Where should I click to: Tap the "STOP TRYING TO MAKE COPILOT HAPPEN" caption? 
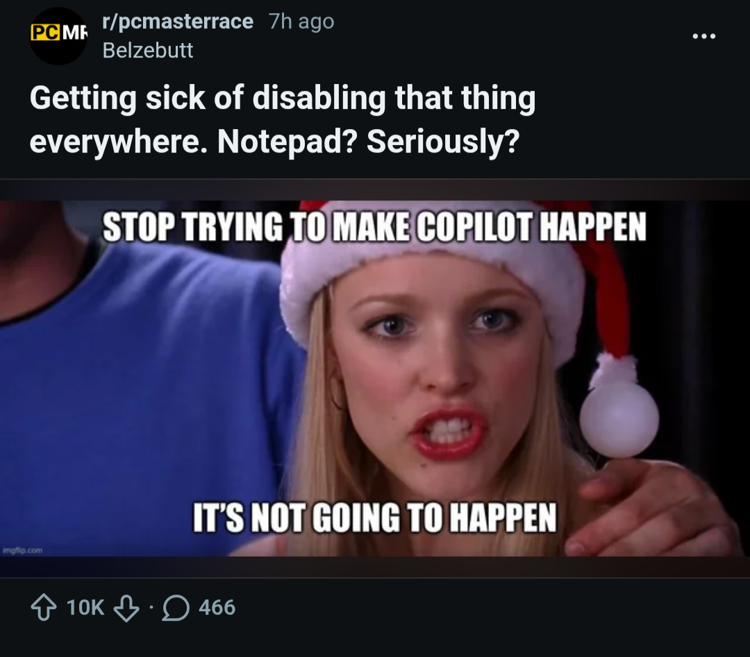(x=375, y=225)
